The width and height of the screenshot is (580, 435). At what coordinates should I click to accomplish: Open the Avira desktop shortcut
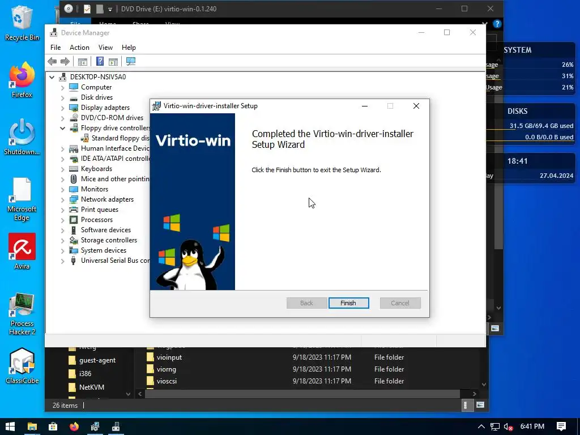click(x=22, y=251)
